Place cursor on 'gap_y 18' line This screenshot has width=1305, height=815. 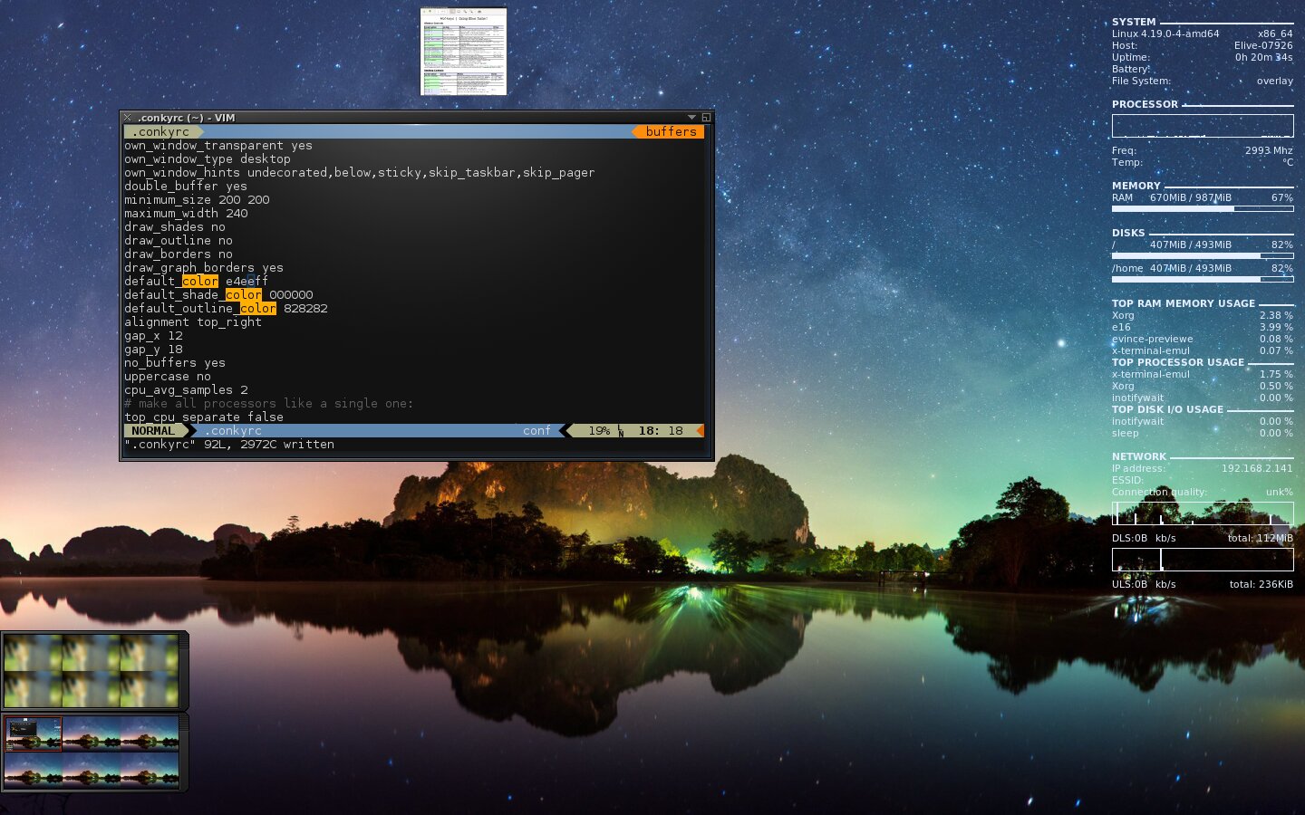point(153,350)
